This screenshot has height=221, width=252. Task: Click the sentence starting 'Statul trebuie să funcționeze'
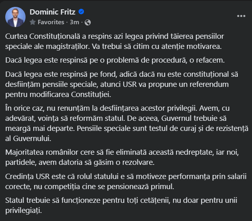pyautogui.click(x=121, y=205)
